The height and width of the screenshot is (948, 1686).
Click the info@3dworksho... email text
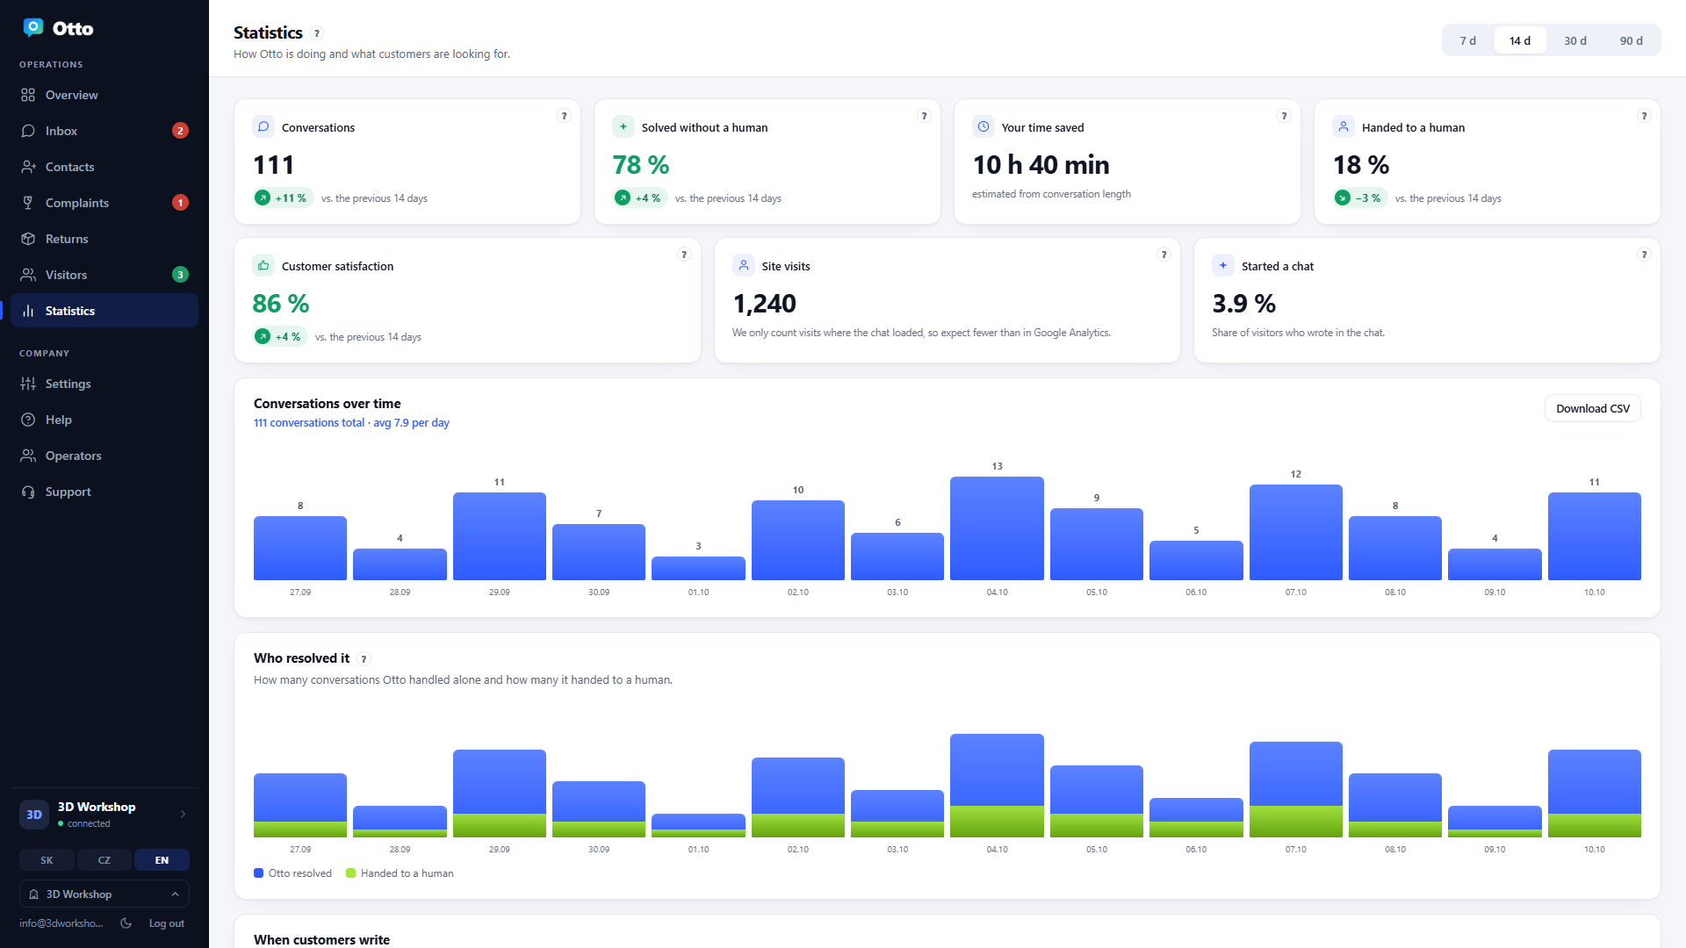[x=61, y=923]
